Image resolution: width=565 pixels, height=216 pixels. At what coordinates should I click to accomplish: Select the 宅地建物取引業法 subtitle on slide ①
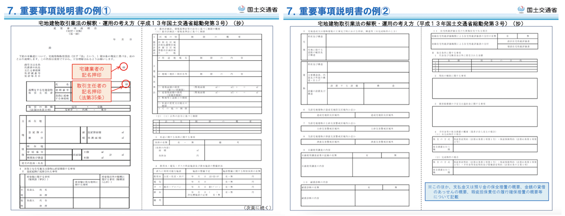140,23
